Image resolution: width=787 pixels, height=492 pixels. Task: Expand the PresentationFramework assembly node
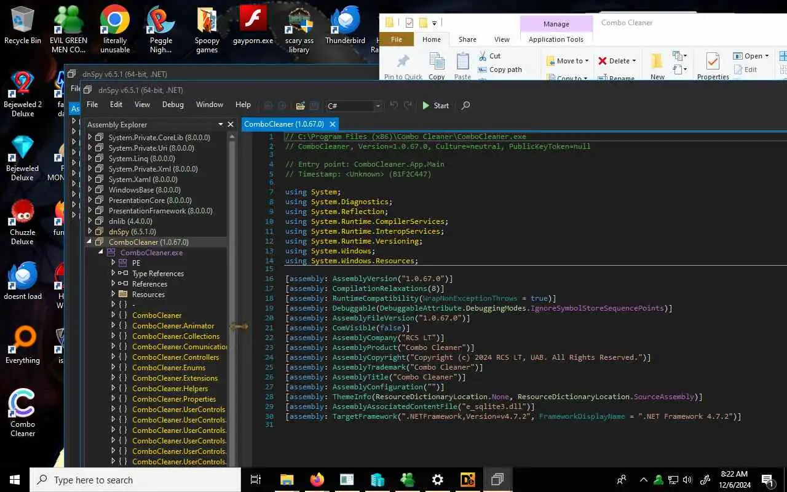[x=90, y=211]
